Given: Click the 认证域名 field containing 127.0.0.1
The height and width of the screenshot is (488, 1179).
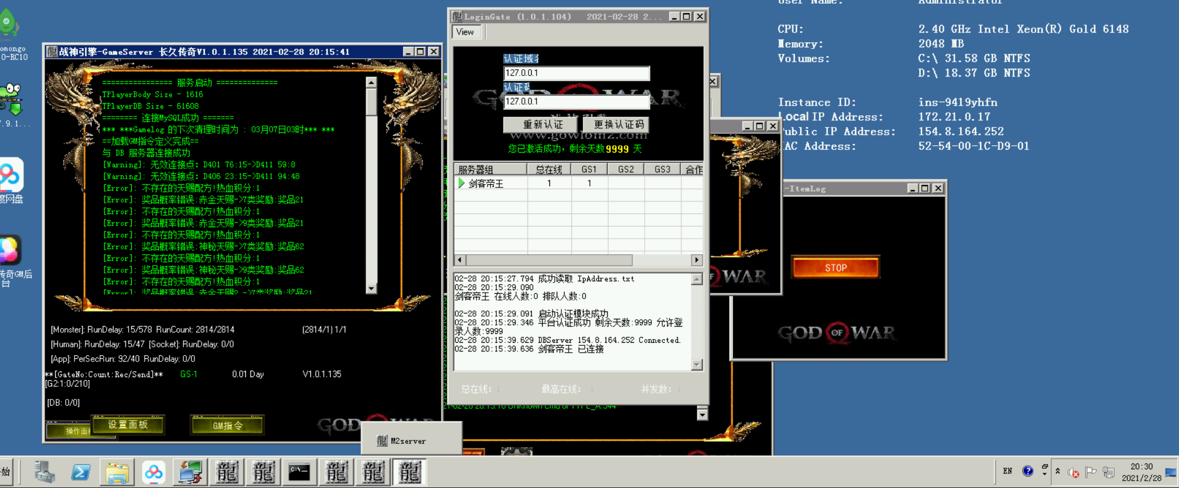Looking at the screenshot, I should (576, 73).
